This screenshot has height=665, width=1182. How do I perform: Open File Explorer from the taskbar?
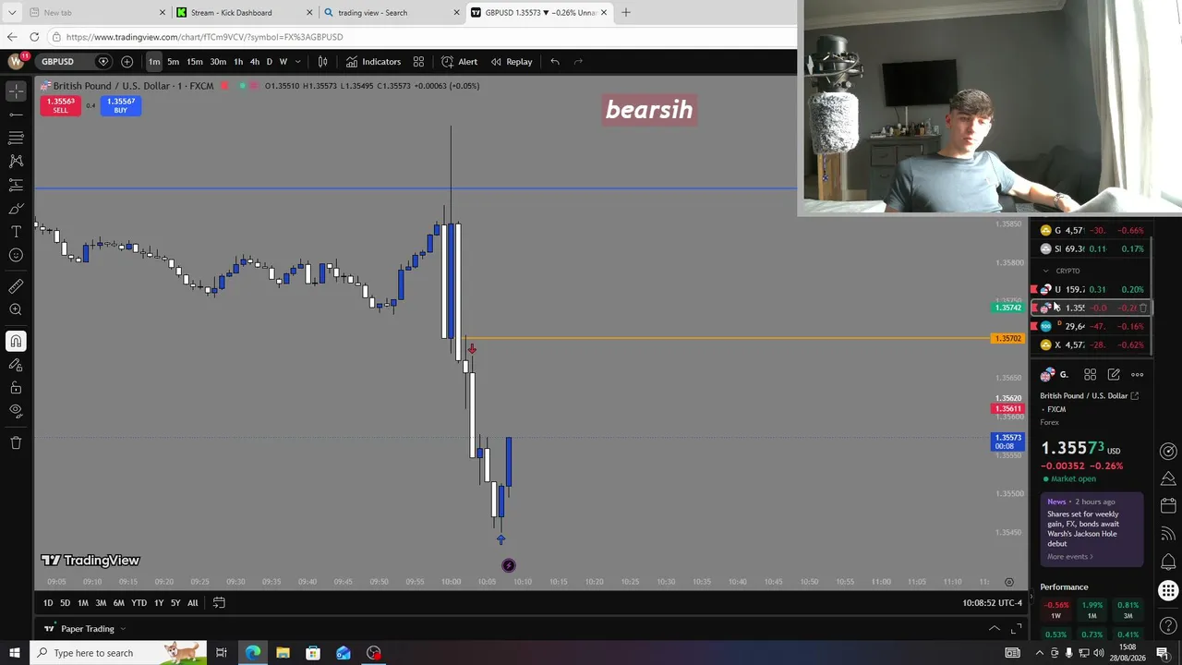283,653
